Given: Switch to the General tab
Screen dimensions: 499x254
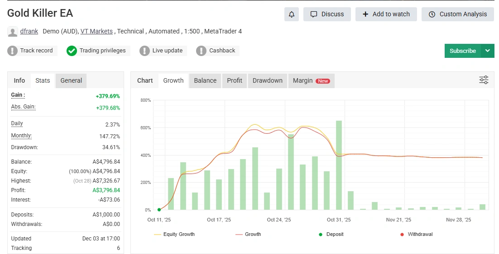Looking at the screenshot, I should (71, 80).
